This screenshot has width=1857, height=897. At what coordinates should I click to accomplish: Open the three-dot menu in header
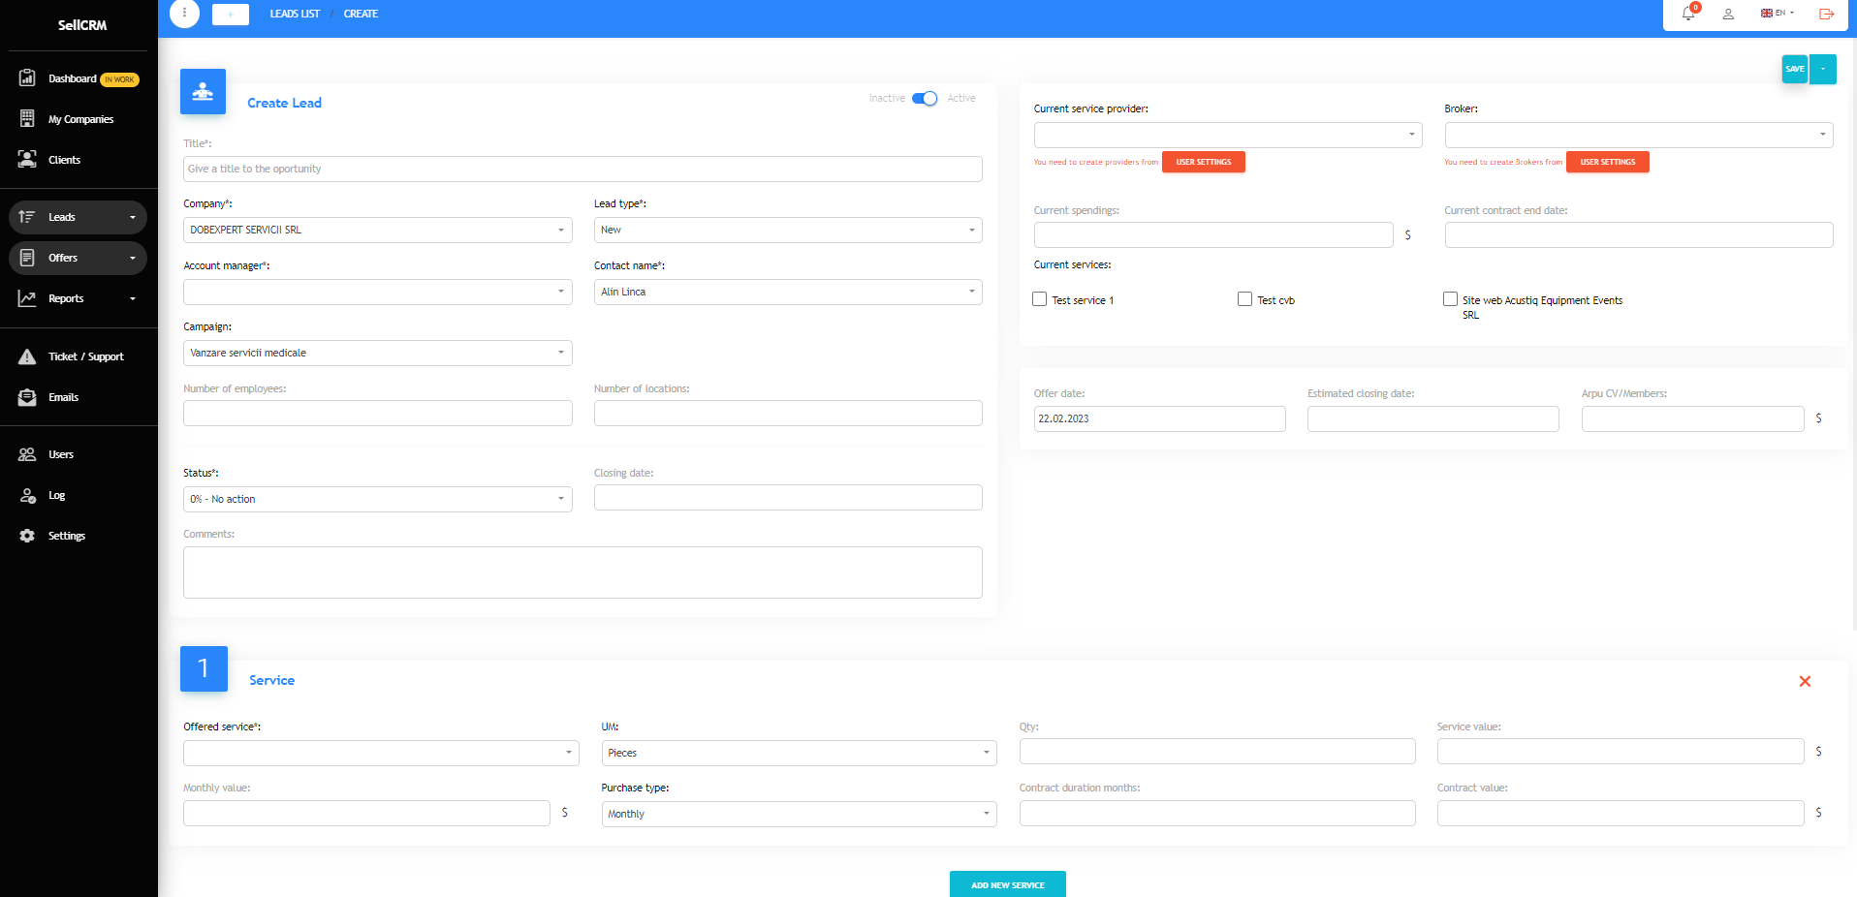pos(184,14)
